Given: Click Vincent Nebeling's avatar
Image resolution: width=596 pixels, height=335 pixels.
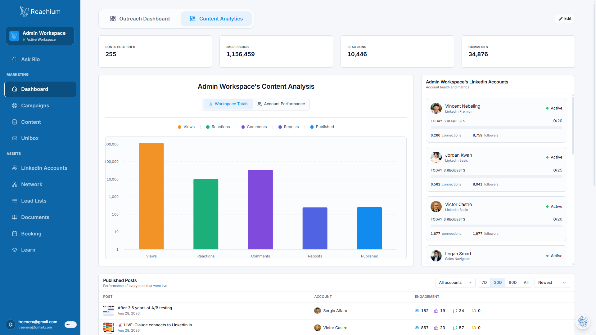Looking at the screenshot, I should 436,108.
